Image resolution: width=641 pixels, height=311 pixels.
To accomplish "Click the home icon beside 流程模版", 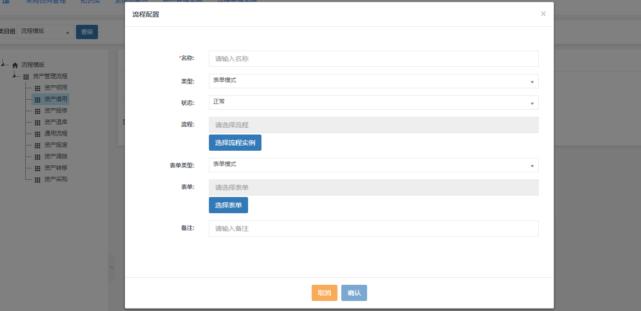I will pyautogui.click(x=15, y=65).
